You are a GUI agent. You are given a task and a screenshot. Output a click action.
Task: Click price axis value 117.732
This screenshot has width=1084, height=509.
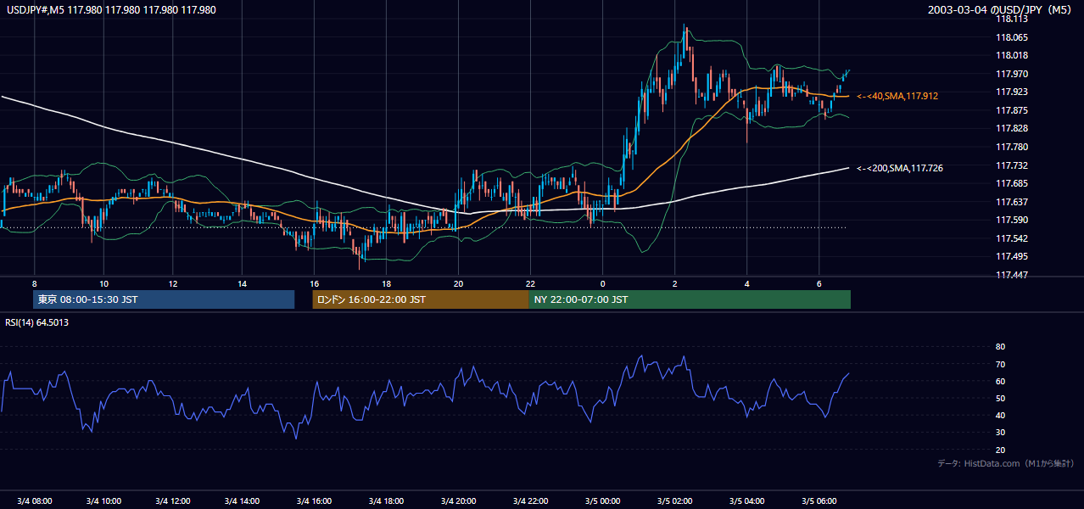coord(1011,165)
